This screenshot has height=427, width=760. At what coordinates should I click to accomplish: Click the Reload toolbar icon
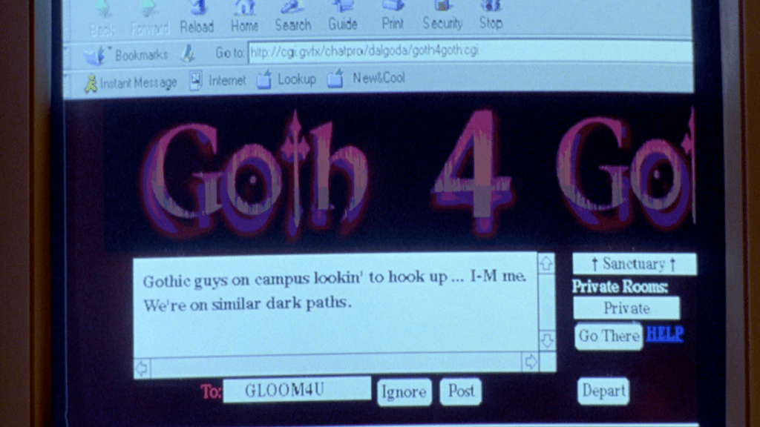[197, 16]
